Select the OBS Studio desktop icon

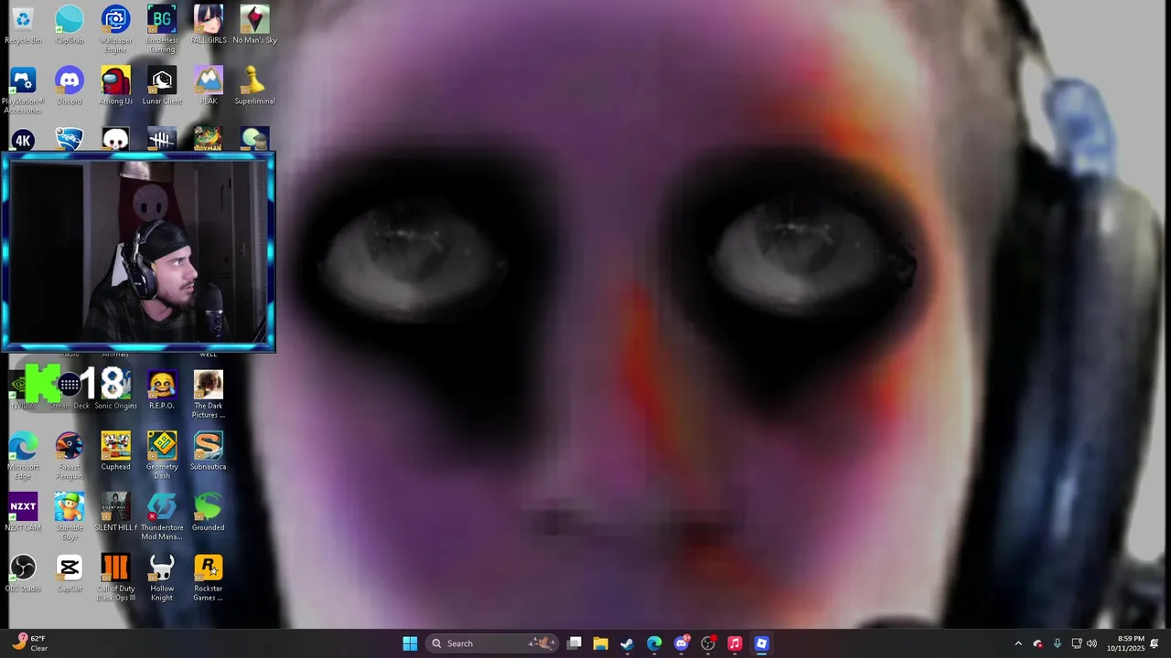(x=23, y=574)
